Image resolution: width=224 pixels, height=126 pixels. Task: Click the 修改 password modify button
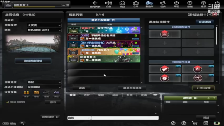(x=53, y=102)
